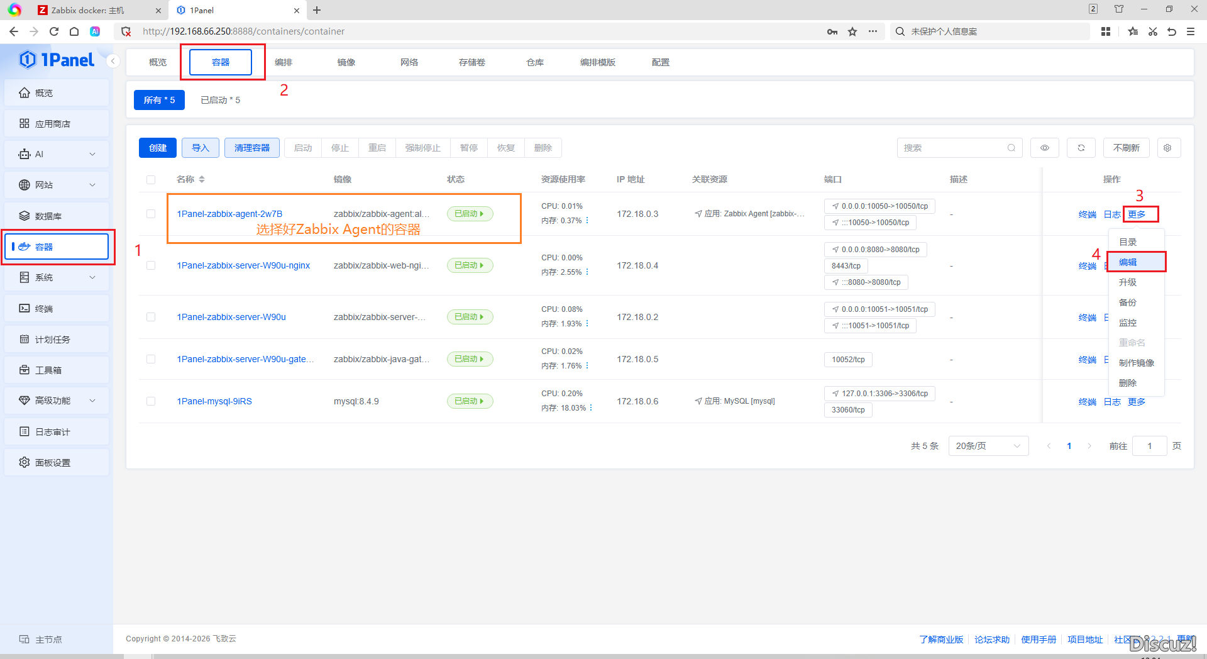This screenshot has height=659, width=1207.
Task: Expand the 系统 sidebar menu
Action: click(x=57, y=277)
